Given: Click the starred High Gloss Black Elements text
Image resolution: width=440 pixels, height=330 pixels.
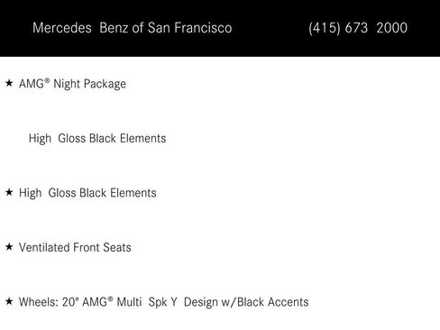Looking at the screenshot, I should 87,193.
